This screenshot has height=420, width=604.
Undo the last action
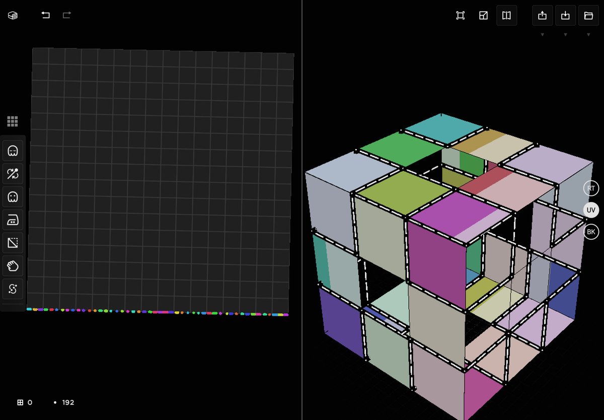point(46,15)
